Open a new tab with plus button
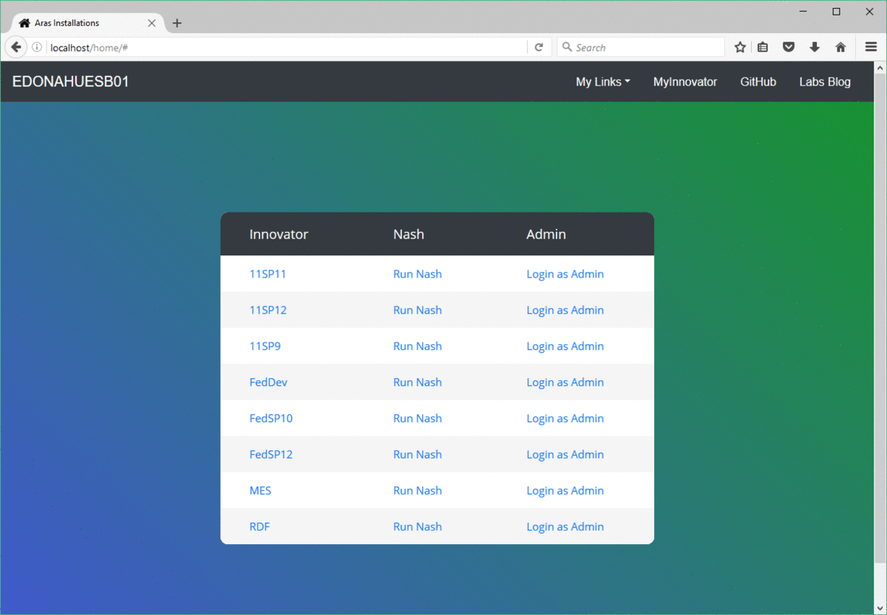This screenshot has width=887, height=615. (177, 23)
